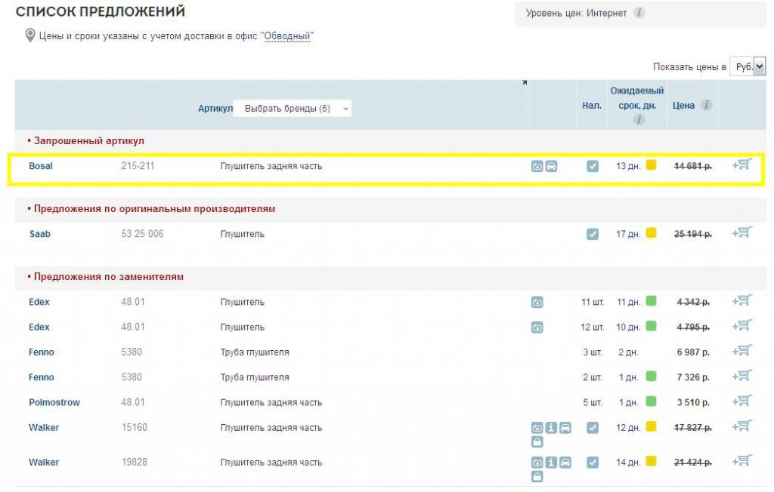Viewport: 774px width, 492px height.
Task: Click availability checkmark in Walker 15160 row
Action: point(593,428)
